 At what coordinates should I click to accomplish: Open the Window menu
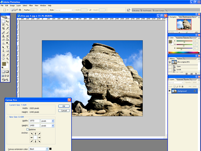tap(43, 6)
